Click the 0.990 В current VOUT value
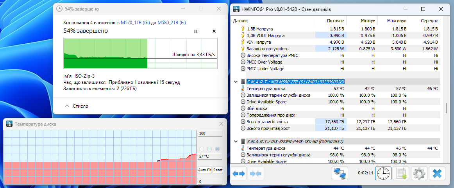This screenshot has height=188, width=454. click(337, 35)
